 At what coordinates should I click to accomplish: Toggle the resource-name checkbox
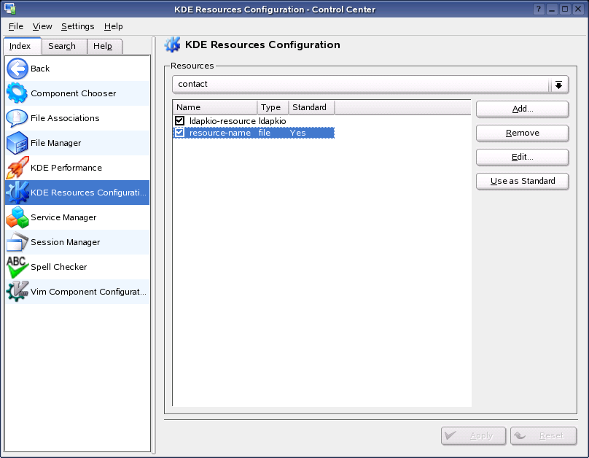[x=179, y=133]
